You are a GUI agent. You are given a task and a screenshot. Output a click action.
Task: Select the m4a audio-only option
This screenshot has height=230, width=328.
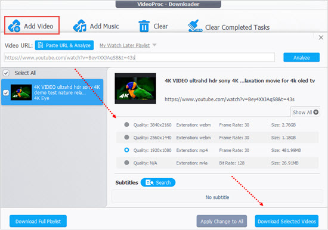(x=126, y=163)
